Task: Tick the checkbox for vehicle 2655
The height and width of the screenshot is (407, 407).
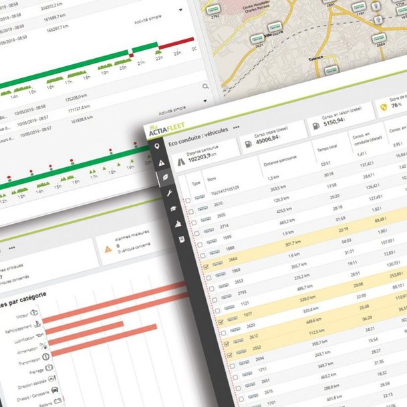Action: [x=194, y=223]
